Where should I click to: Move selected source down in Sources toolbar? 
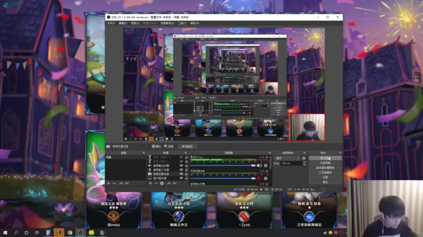tap(174, 183)
